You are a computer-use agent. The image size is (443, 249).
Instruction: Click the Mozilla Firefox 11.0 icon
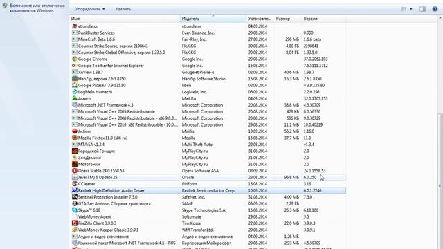75,138
